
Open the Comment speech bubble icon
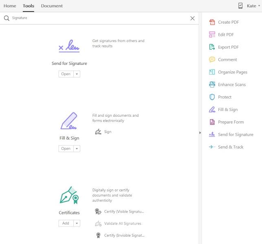[212, 60]
